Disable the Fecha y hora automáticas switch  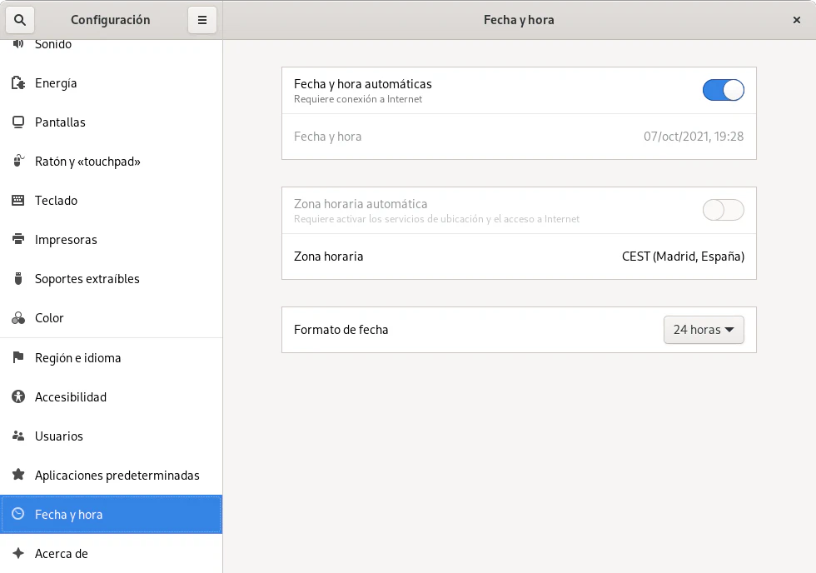click(x=723, y=90)
